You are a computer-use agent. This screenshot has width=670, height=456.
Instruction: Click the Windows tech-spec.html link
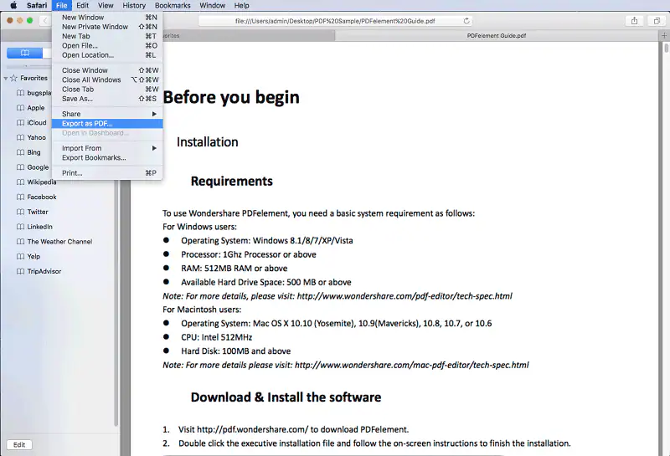click(x=405, y=296)
